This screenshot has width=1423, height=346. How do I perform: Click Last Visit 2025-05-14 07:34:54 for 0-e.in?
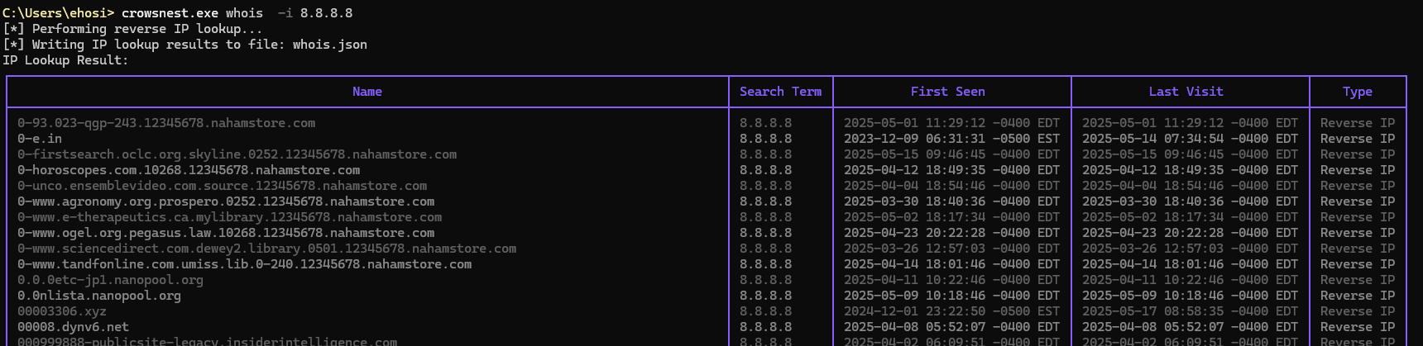[x=1190, y=139]
